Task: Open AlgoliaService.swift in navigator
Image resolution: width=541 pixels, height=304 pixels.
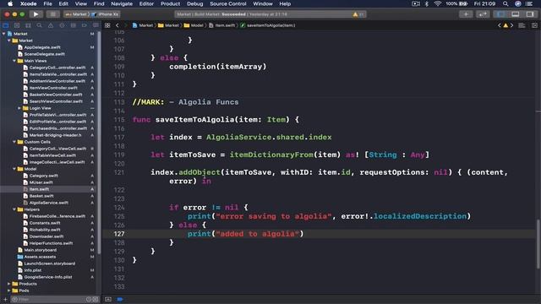Action: click(x=49, y=203)
